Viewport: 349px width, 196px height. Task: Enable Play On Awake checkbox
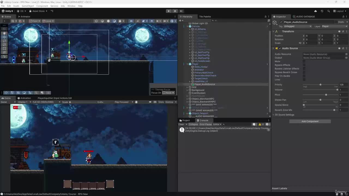click(304, 76)
